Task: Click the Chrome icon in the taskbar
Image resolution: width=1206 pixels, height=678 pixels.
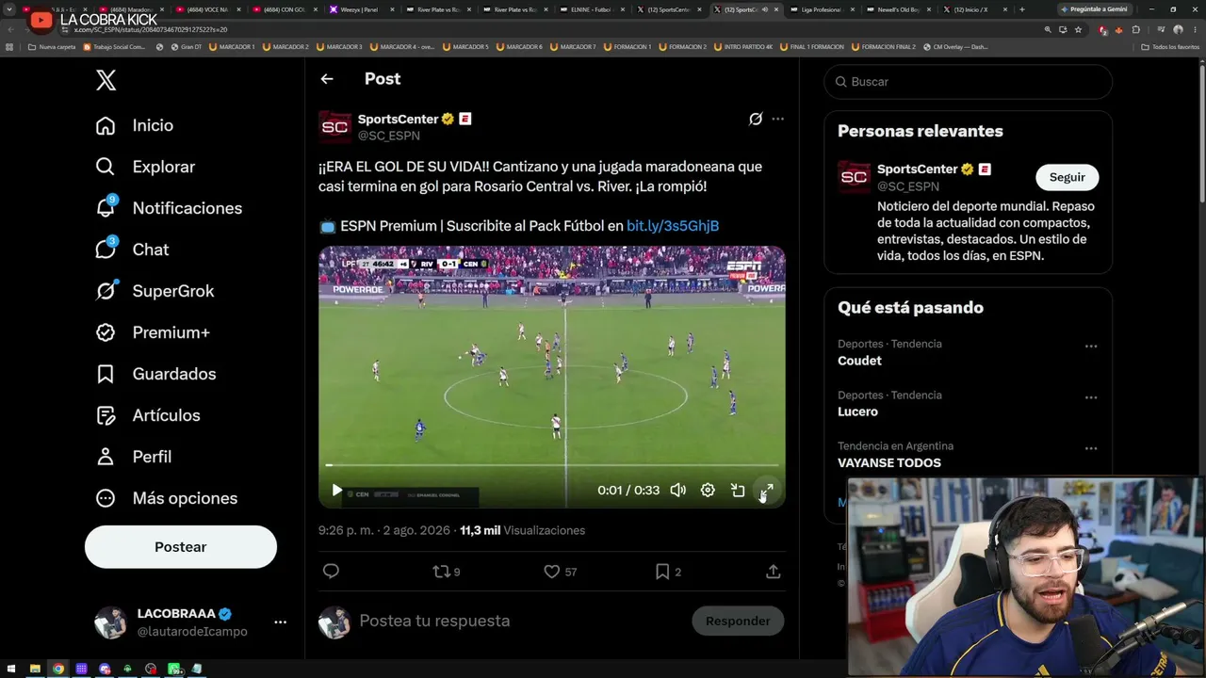Action: pyautogui.click(x=58, y=669)
